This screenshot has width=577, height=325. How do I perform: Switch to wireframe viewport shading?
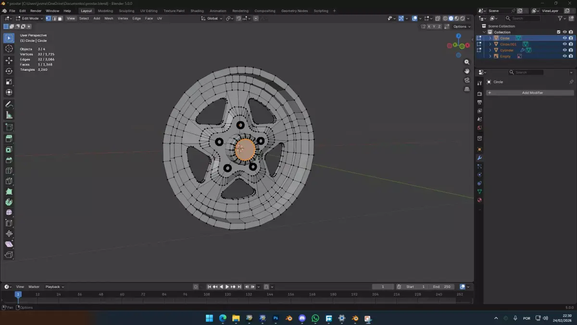pyautogui.click(x=445, y=18)
